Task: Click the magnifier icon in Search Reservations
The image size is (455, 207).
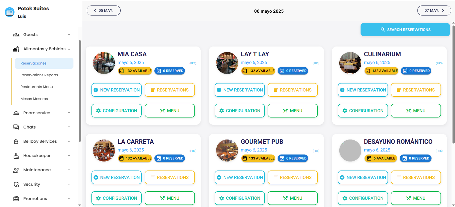Action: point(383,29)
